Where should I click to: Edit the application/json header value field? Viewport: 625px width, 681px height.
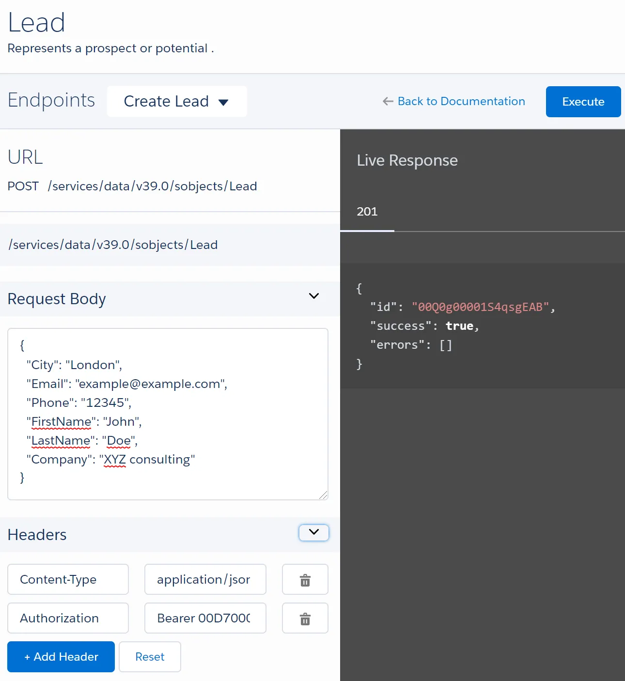click(205, 579)
